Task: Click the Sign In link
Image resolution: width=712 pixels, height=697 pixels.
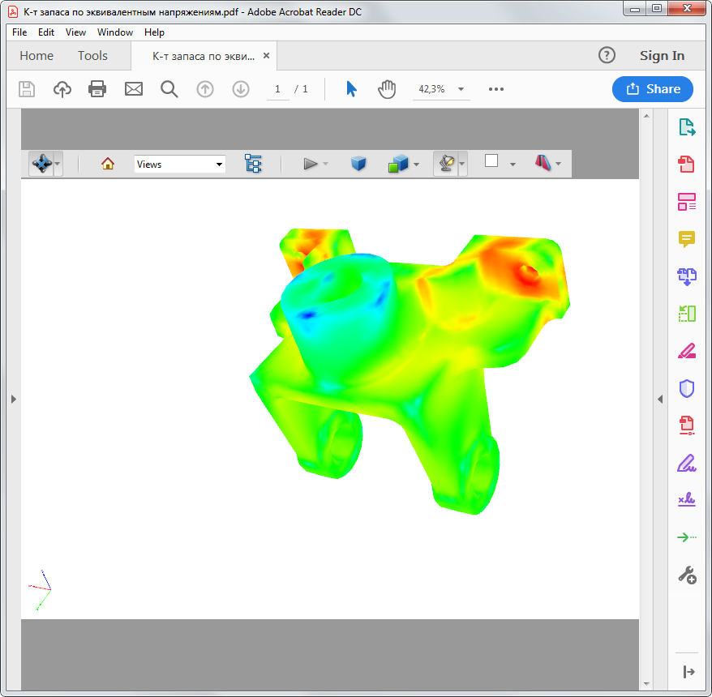Action: [662, 56]
